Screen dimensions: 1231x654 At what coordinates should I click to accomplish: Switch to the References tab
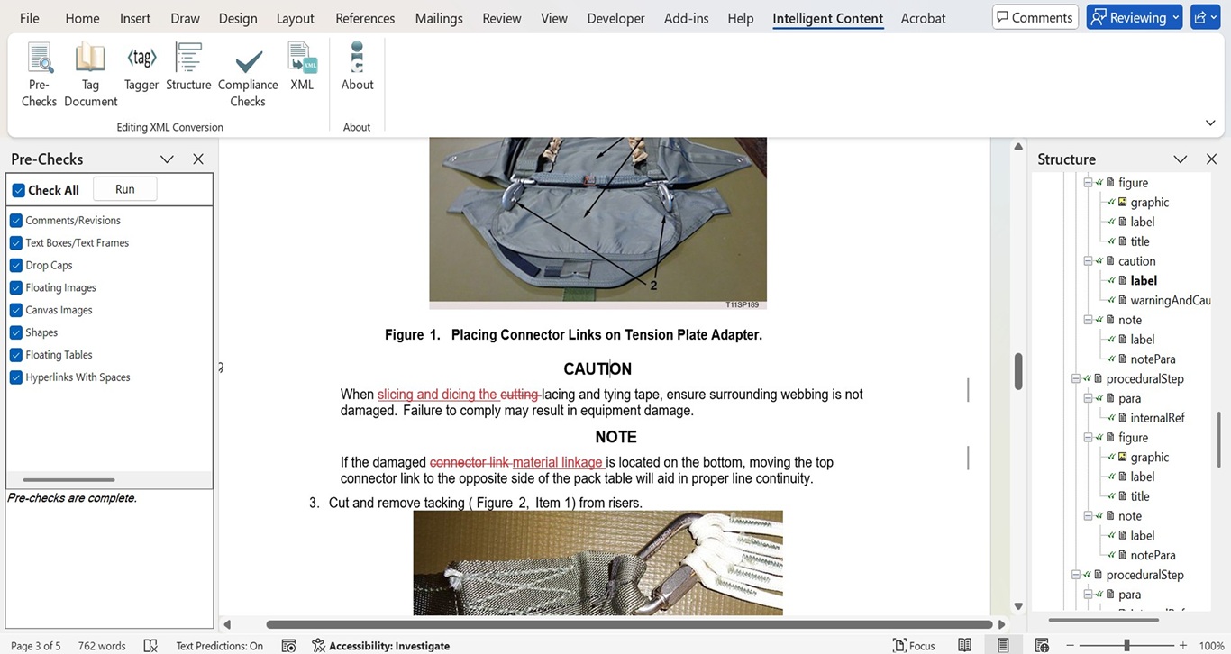pos(365,18)
